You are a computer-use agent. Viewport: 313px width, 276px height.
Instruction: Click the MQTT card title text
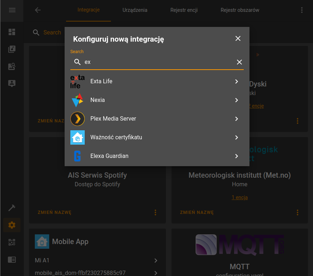(239, 267)
